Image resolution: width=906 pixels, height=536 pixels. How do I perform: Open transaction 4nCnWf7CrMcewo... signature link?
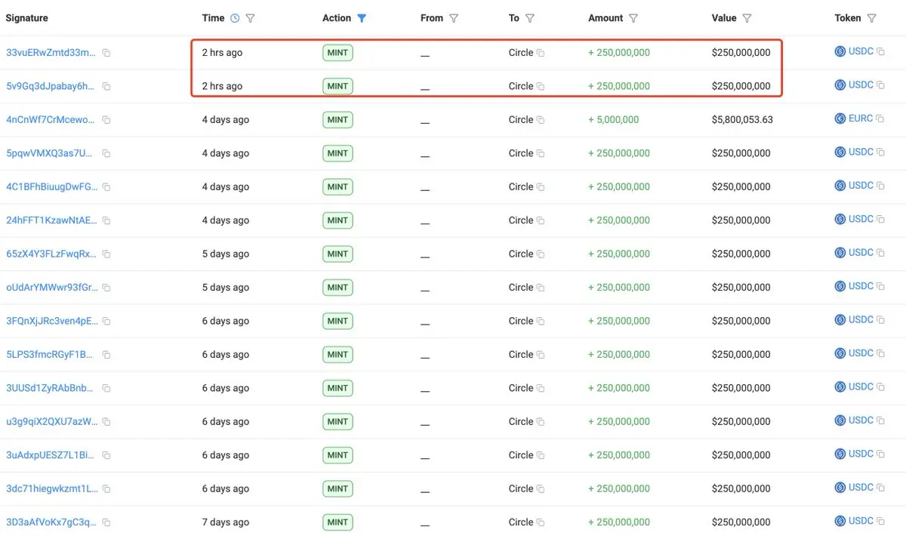click(x=51, y=119)
